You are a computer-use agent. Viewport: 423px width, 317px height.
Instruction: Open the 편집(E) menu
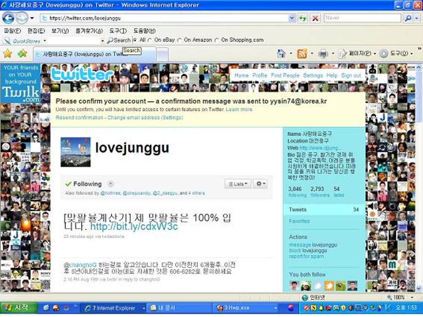tap(36, 31)
